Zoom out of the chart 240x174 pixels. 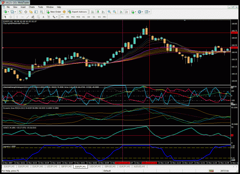114,12
